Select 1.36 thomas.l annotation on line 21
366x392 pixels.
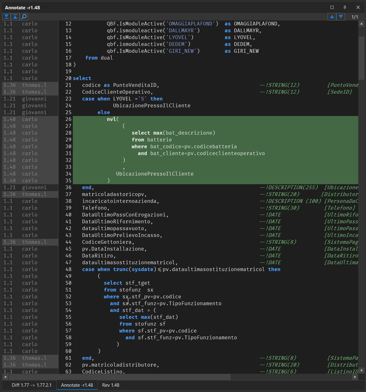click(30, 85)
